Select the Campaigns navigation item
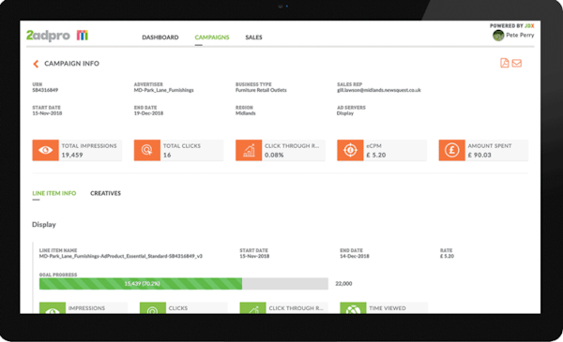The image size is (563, 342). pyautogui.click(x=212, y=37)
